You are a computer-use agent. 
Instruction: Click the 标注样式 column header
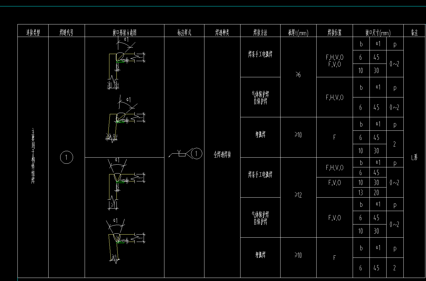tap(184, 33)
